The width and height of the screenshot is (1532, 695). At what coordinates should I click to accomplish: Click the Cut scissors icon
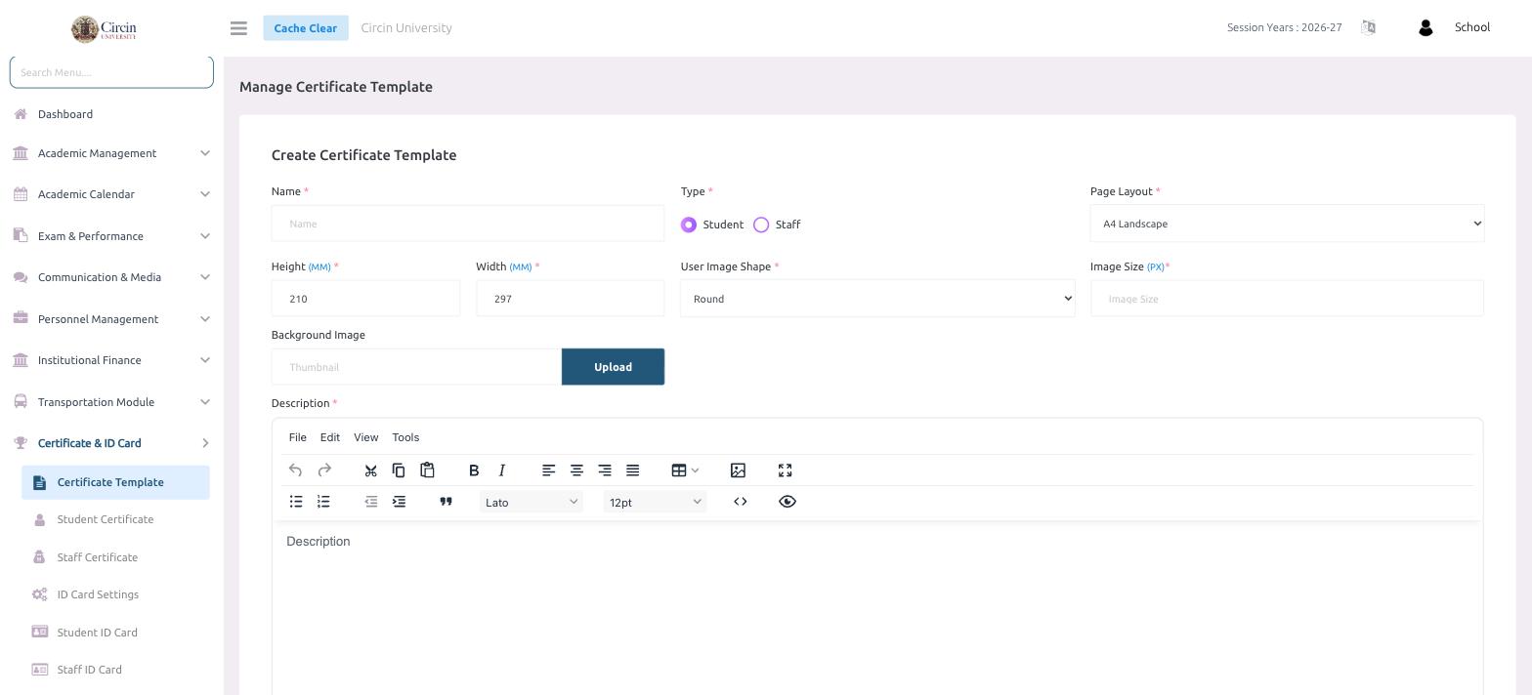[370, 470]
